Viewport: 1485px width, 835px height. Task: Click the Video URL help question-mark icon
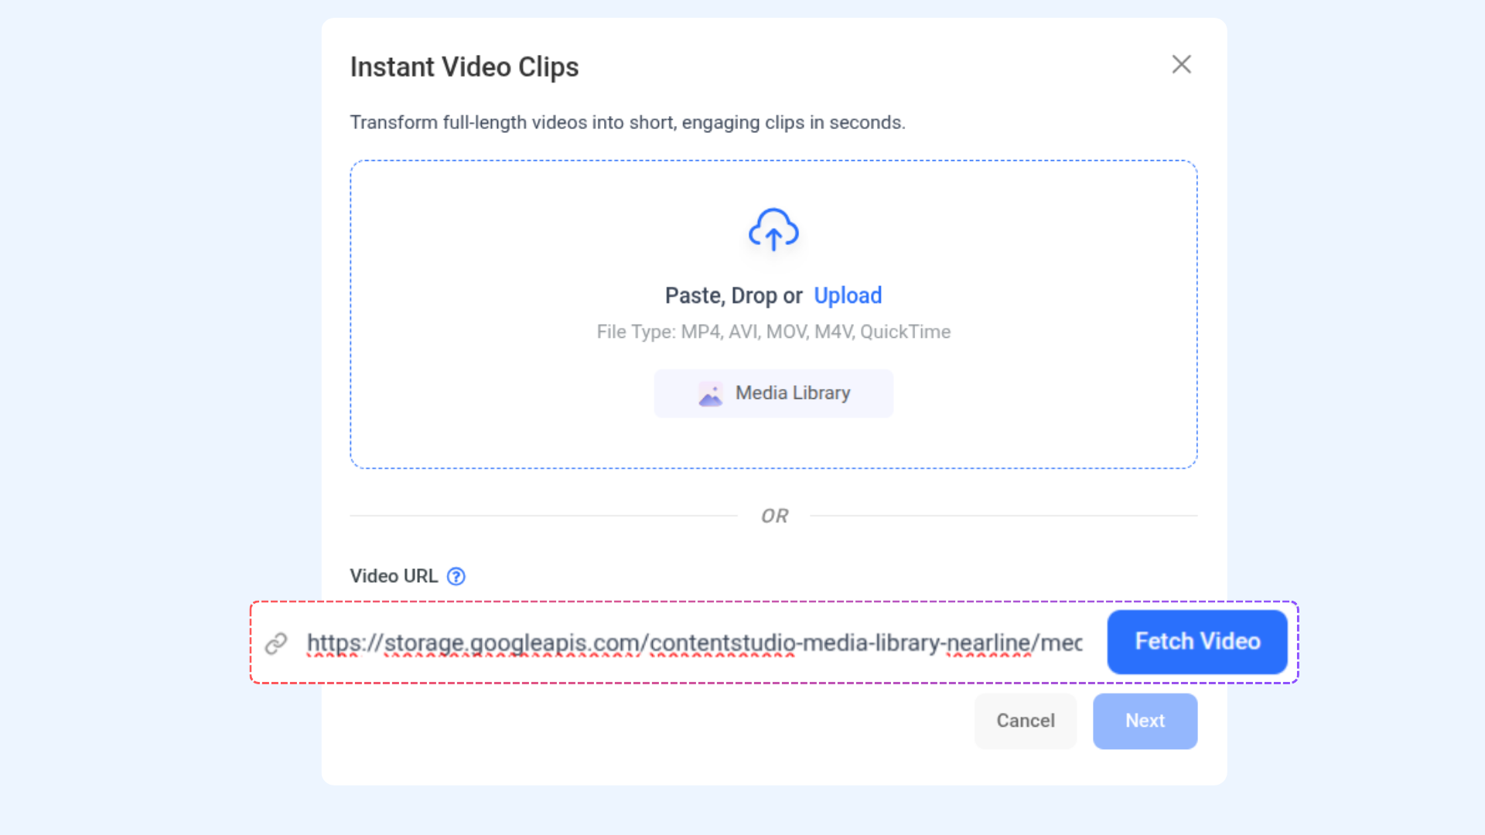pos(456,577)
